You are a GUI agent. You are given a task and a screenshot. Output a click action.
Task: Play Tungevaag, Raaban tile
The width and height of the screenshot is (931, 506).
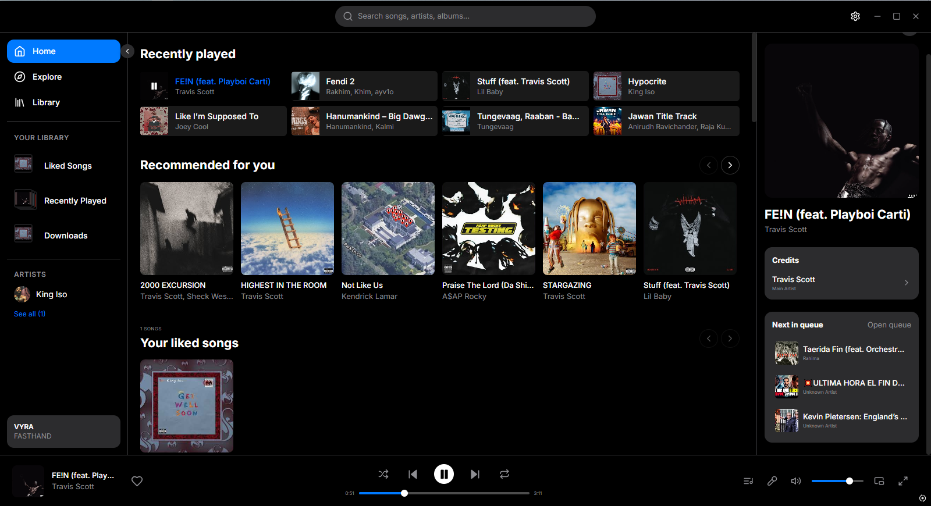pos(515,121)
